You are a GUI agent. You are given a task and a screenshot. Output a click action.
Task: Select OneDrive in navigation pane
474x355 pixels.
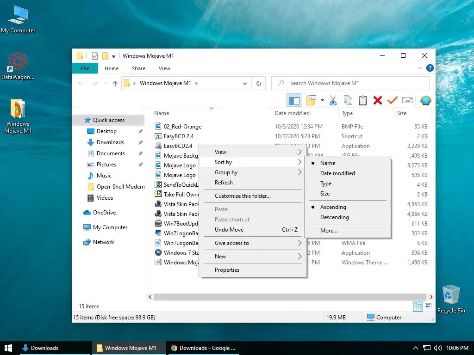point(104,213)
